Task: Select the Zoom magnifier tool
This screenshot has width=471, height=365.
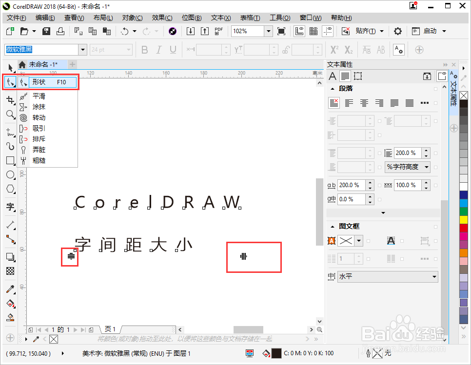Action: click(11, 115)
